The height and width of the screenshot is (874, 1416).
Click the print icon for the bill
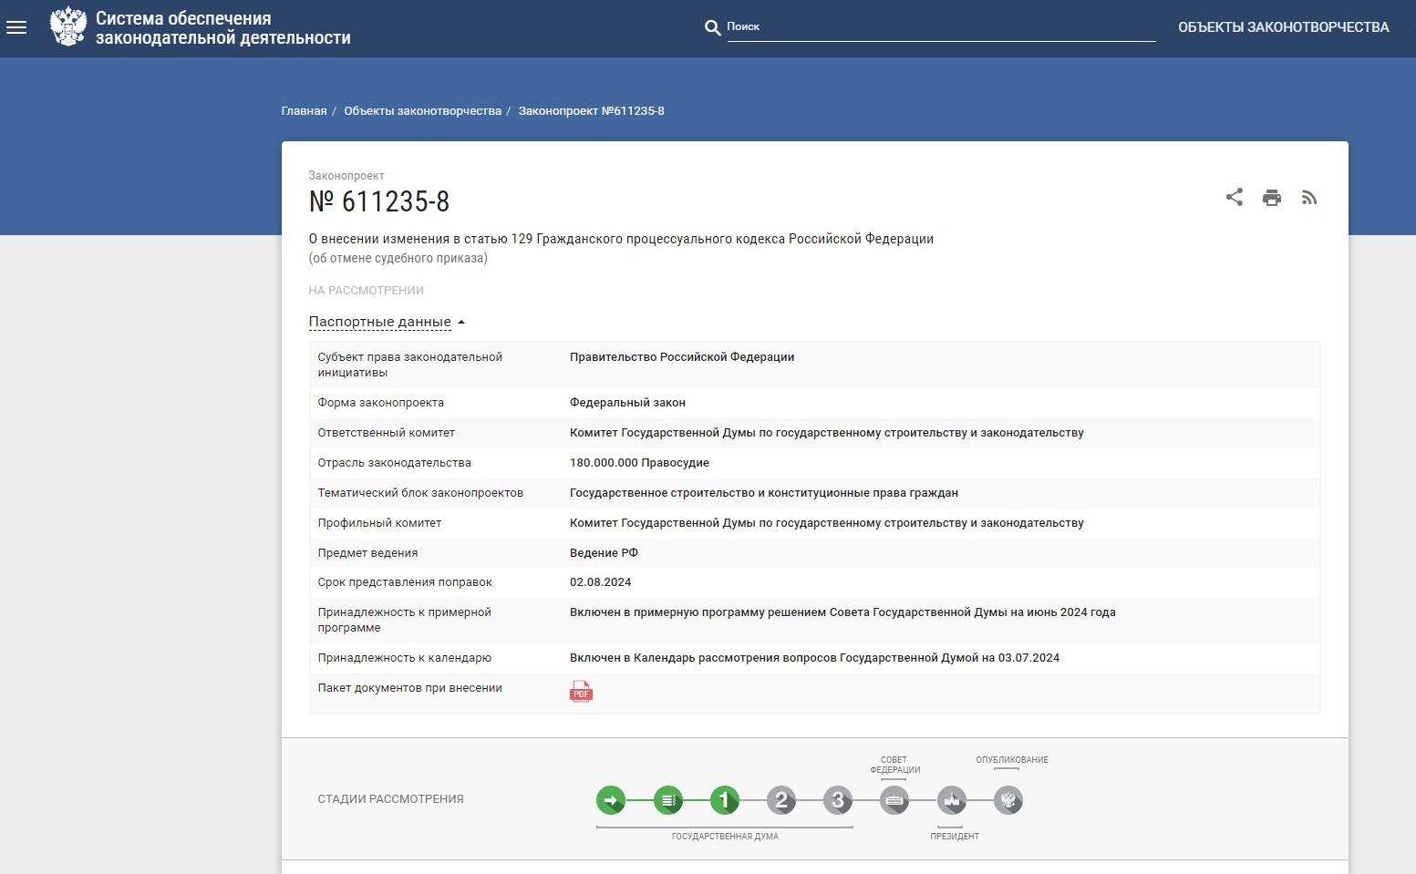click(1272, 197)
